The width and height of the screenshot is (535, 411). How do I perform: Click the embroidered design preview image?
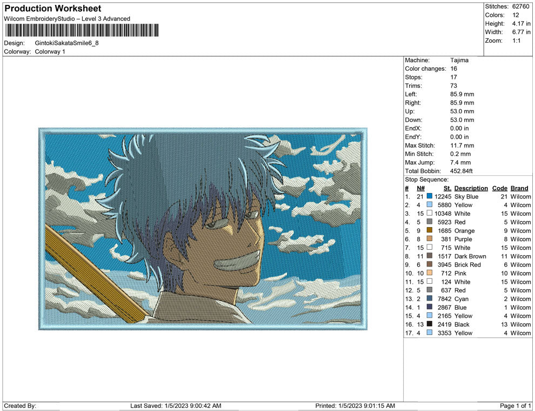tap(203, 229)
